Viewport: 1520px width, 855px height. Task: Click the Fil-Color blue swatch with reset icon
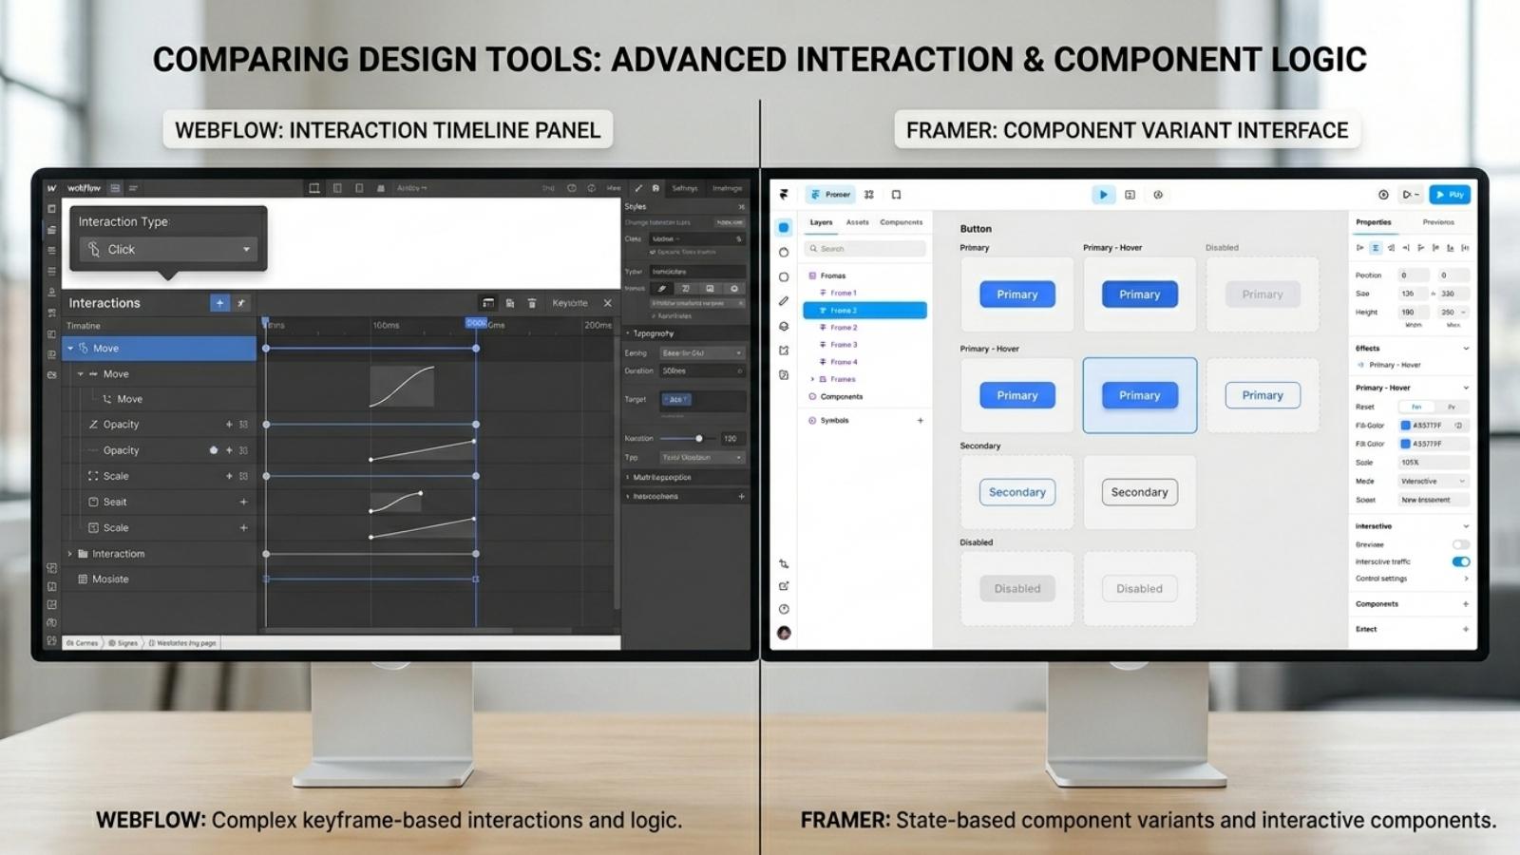click(1405, 426)
